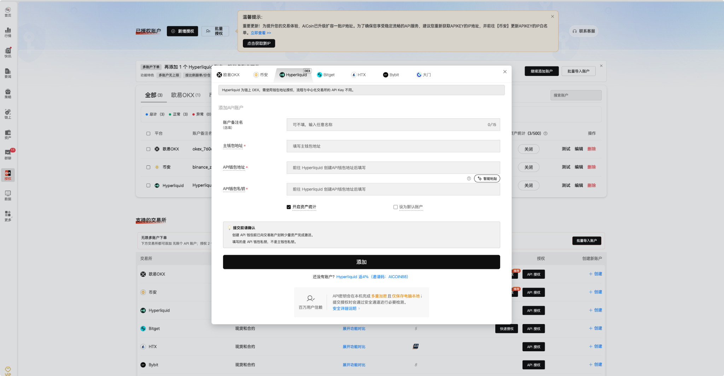Open the 立即查看 >> link

[x=261, y=33]
